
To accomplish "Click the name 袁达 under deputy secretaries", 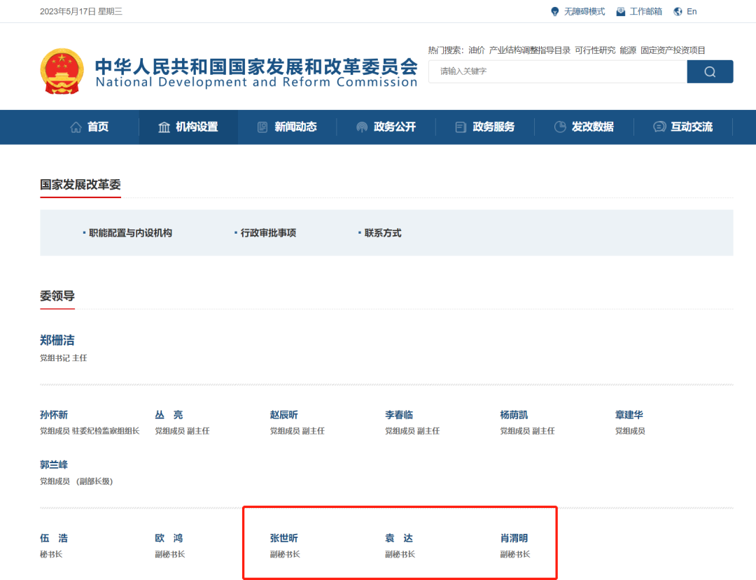I will (399, 538).
